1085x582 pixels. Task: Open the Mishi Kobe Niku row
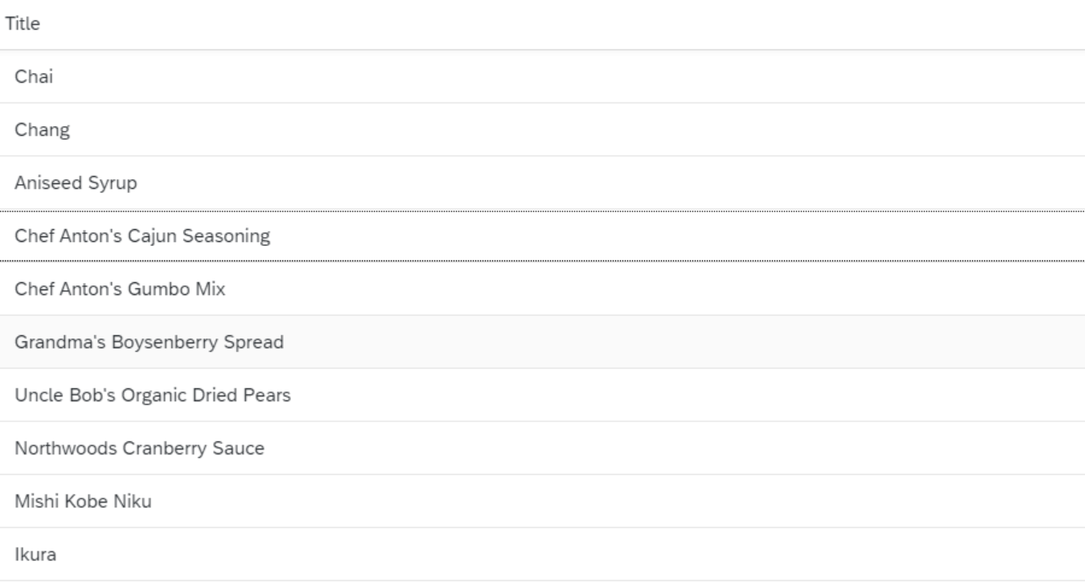click(x=542, y=501)
